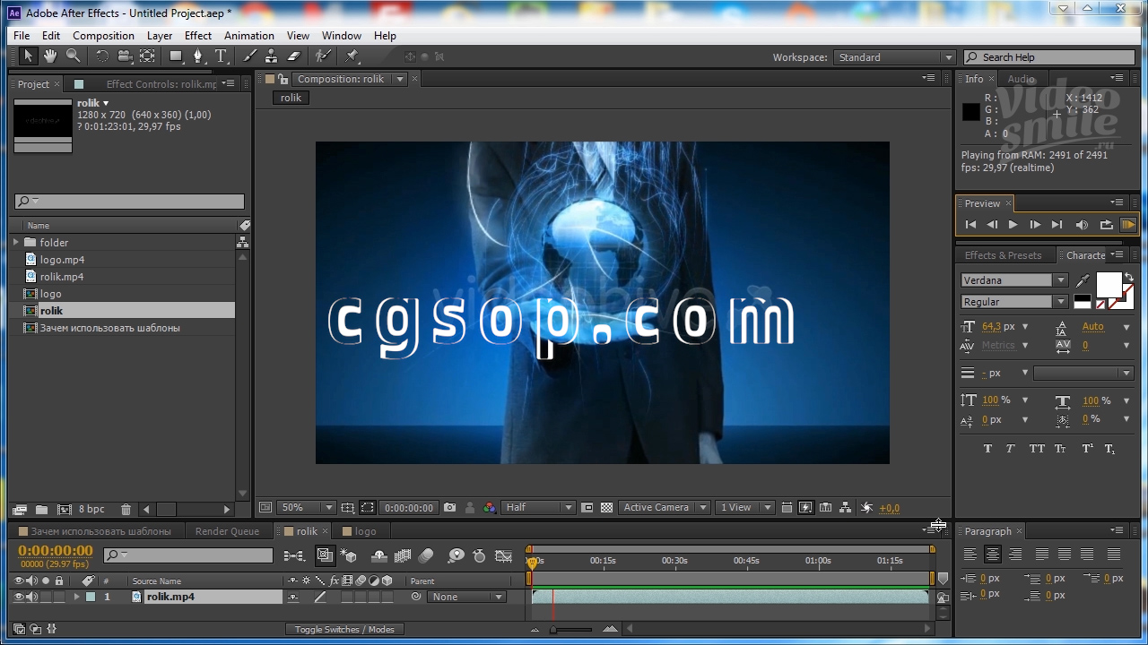The width and height of the screenshot is (1148, 645).
Task: Select the Rectangle shape tool
Action: (x=176, y=56)
